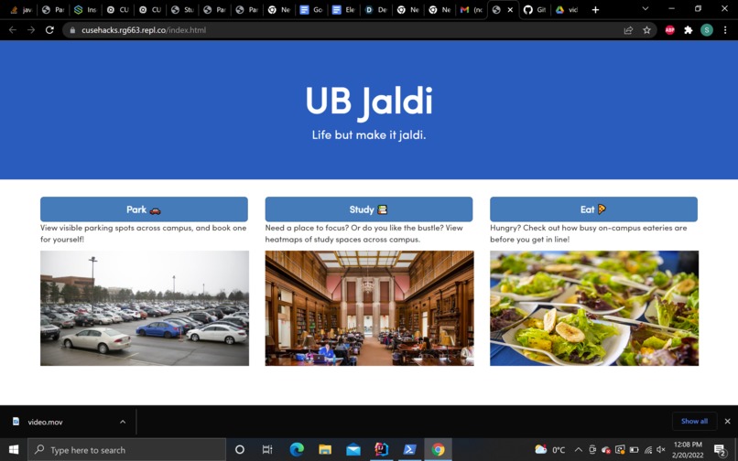The image size is (738, 461).
Task: Switch to the 'Stu' tab
Action: click(x=182, y=10)
